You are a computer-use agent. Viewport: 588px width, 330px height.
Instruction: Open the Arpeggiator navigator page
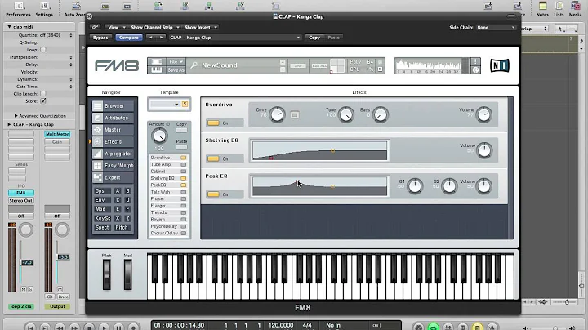(113, 154)
